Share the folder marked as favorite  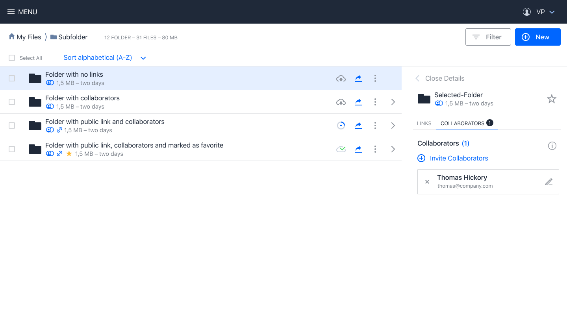[358, 149]
